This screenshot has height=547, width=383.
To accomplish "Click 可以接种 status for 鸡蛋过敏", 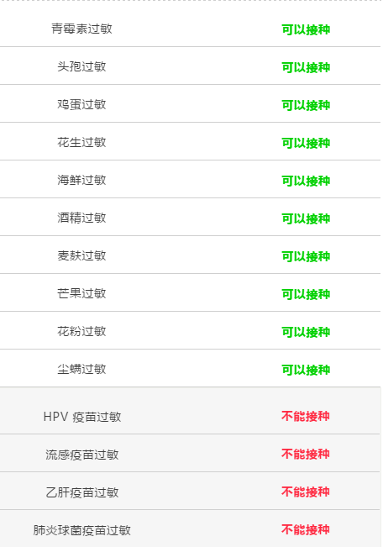I will point(306,105).
